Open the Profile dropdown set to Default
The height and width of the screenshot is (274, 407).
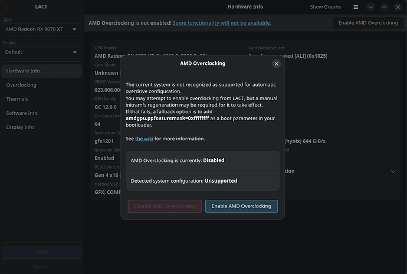click(41, 52)
